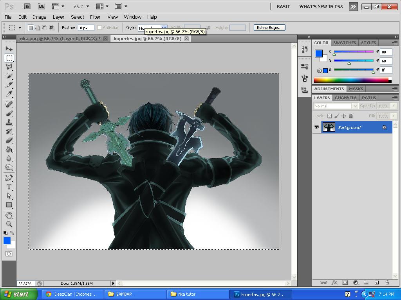The height and width of the screenshot is (300, 401).
Task: Click the Refine Edge button
Action: (x=269, y=28)
